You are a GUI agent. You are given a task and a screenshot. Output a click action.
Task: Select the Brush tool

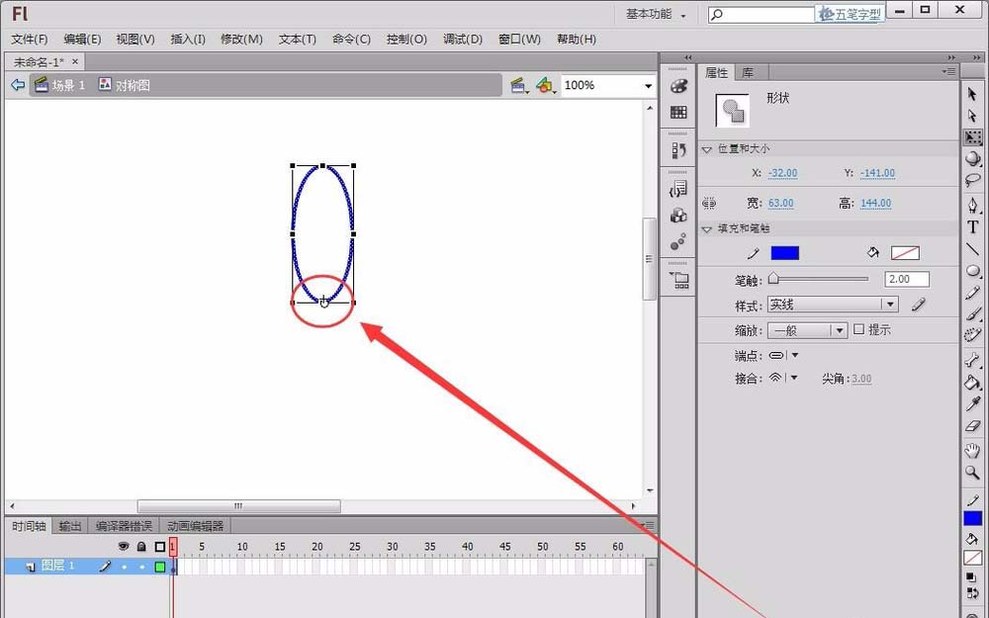[x=972, y=313]
